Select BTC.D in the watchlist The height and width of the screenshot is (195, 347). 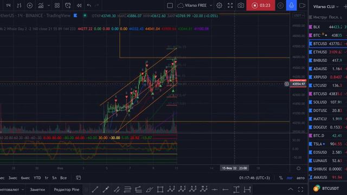pyautogui.click(x=327, y=135)
